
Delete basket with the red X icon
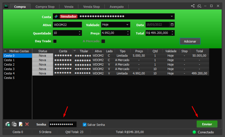tap(27, 124)
